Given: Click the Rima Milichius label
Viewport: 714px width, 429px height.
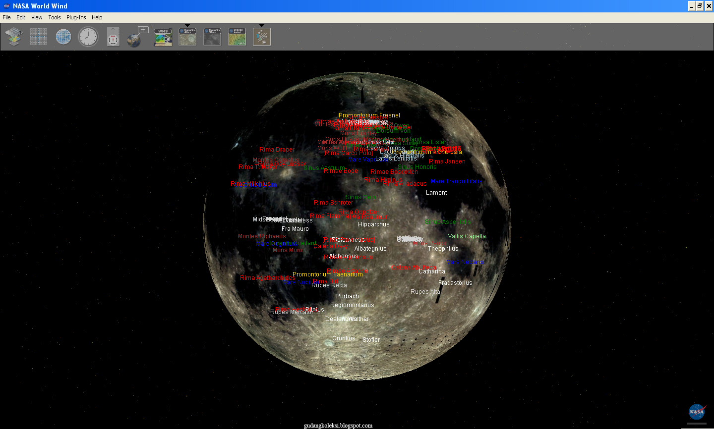Looking at the screenshot, I should point(251,184).
